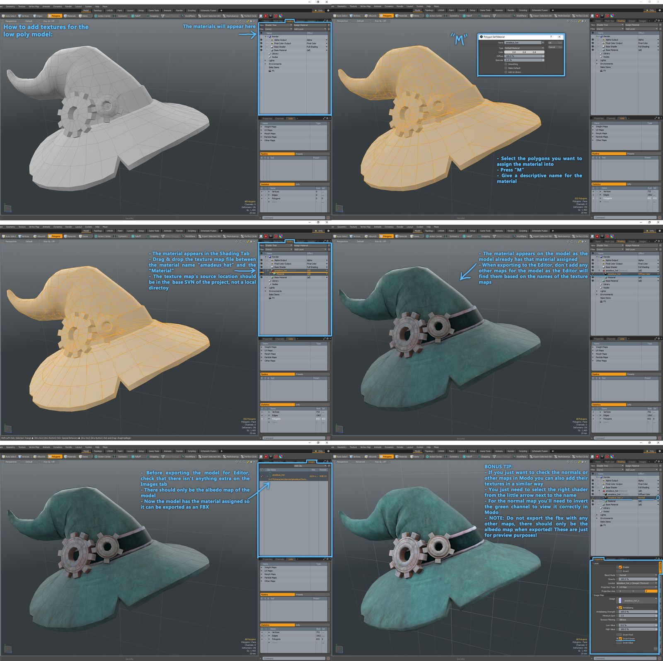Check Invert in the texture layer Properties panel
The height and width of the screenshot is (661, 663).
coord(619,571)
